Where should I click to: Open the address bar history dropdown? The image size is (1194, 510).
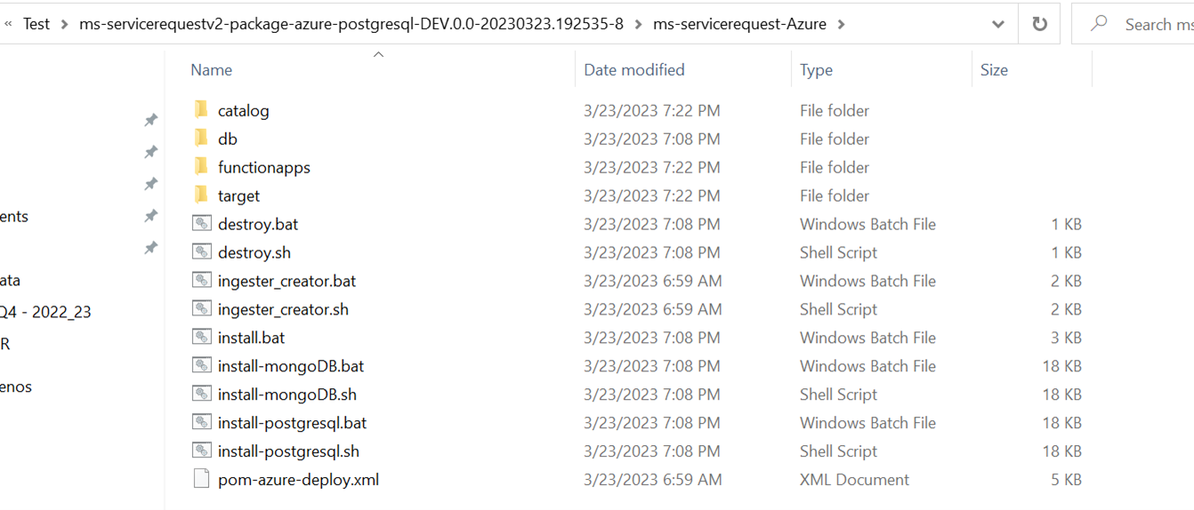[997, 24]
